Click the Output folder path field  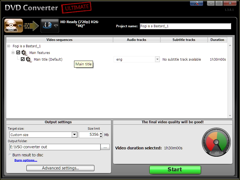[55, 147]
